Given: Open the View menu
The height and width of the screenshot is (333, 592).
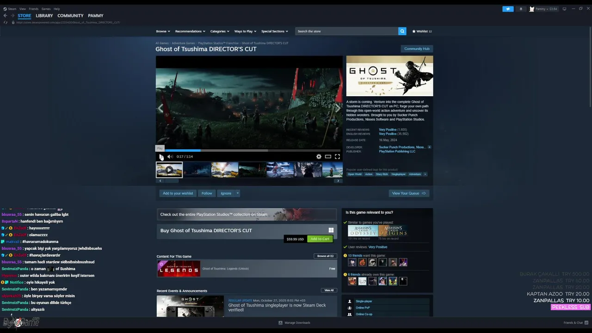Looking at the screenshot, I should click(22, 9).
